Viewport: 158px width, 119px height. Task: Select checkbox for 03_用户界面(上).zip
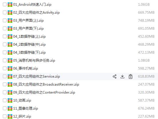coord(5,21)
